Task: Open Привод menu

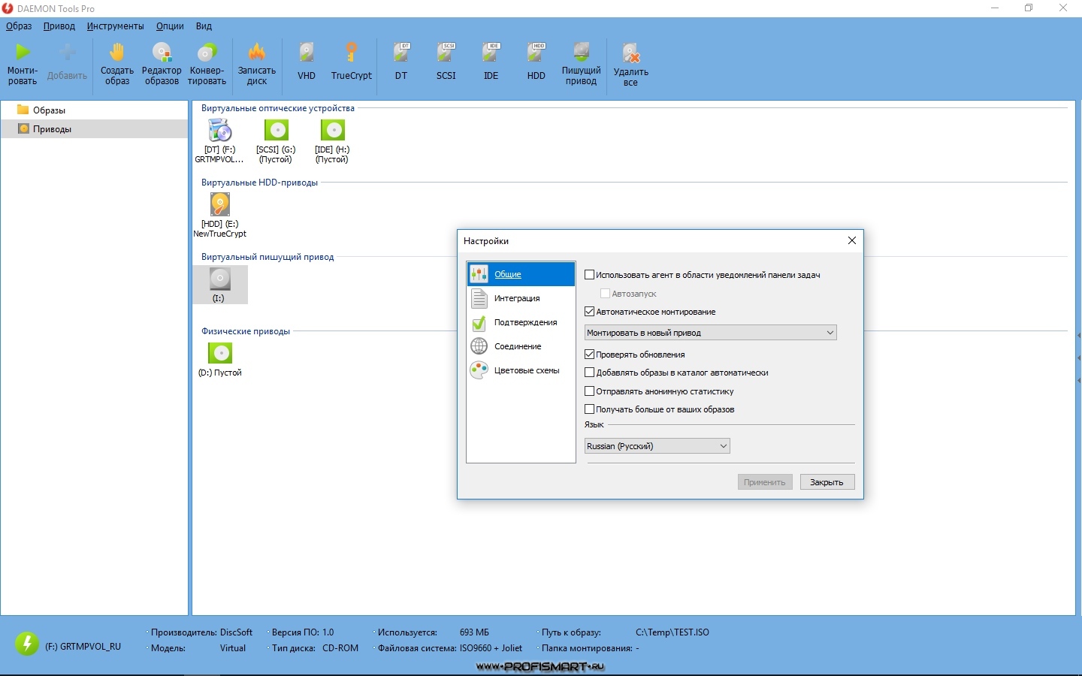Action: click(x=59, y=26)
